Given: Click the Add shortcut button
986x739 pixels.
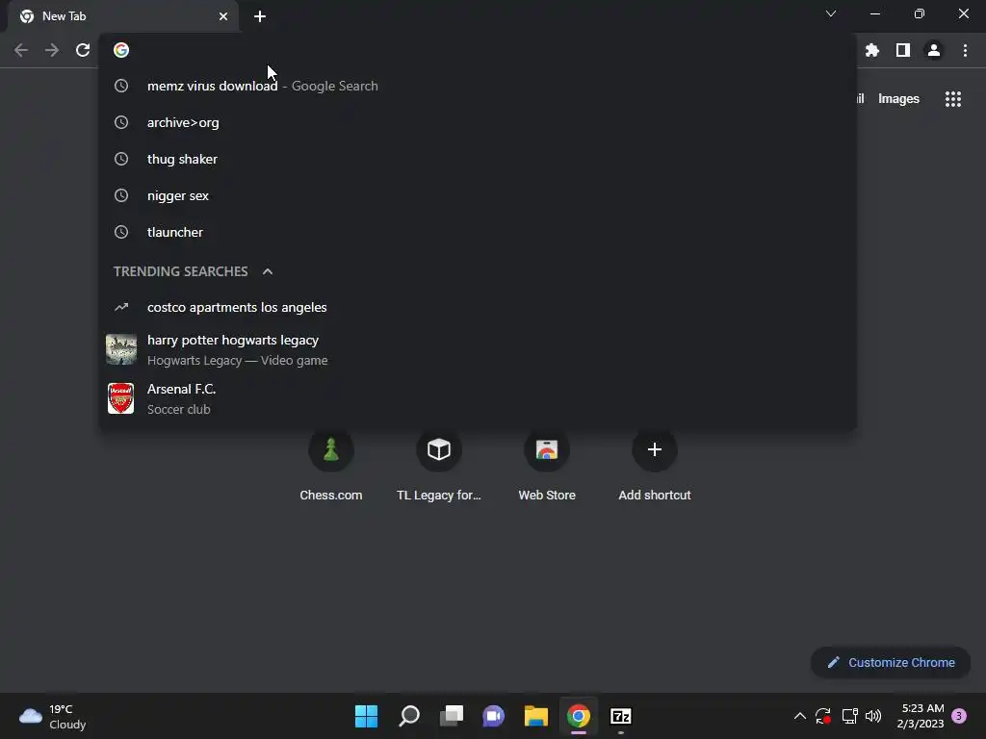Looking at the screenshot, I should pos(655,467).
